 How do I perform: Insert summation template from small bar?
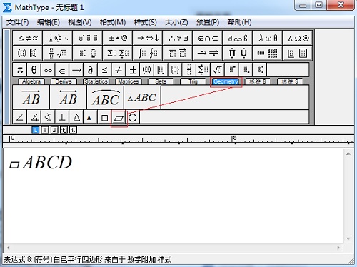(x=203, y=70)
